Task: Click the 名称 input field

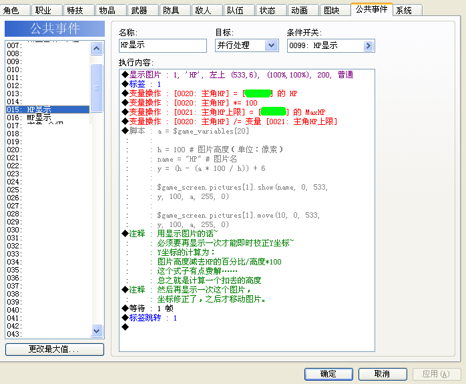Action: tap(163, 45)
